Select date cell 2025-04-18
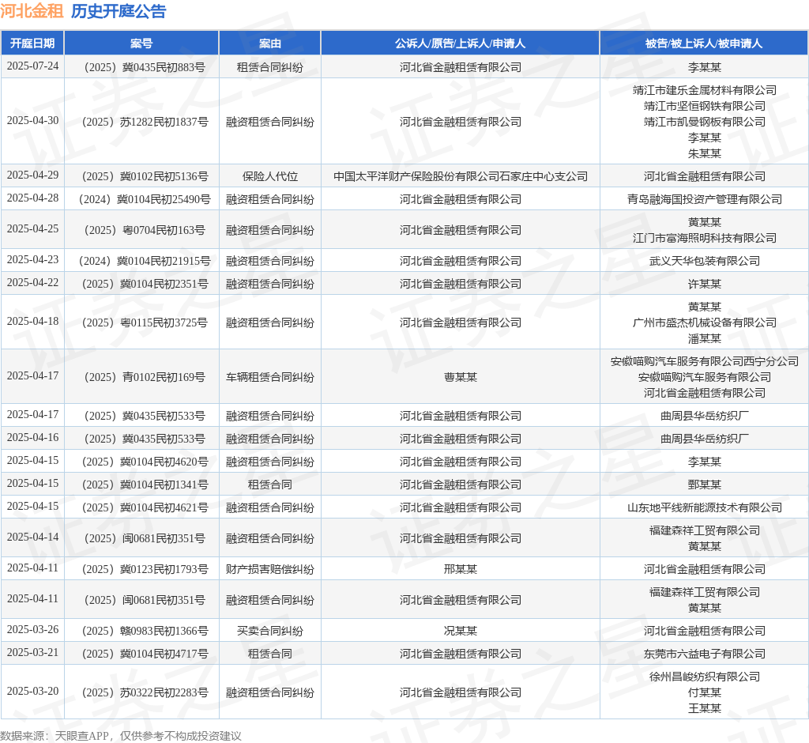809x743 pixels. [32, 322]
